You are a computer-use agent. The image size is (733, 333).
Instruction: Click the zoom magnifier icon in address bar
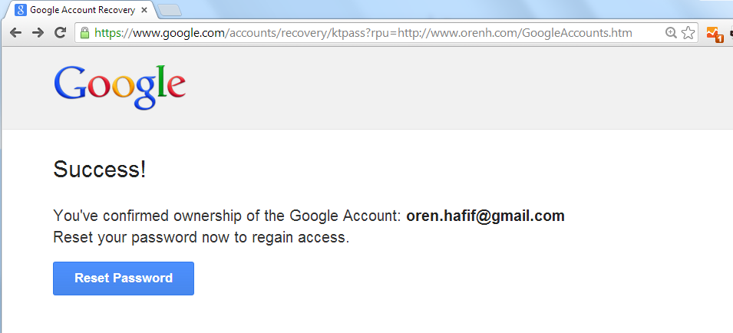pos(671,33)
